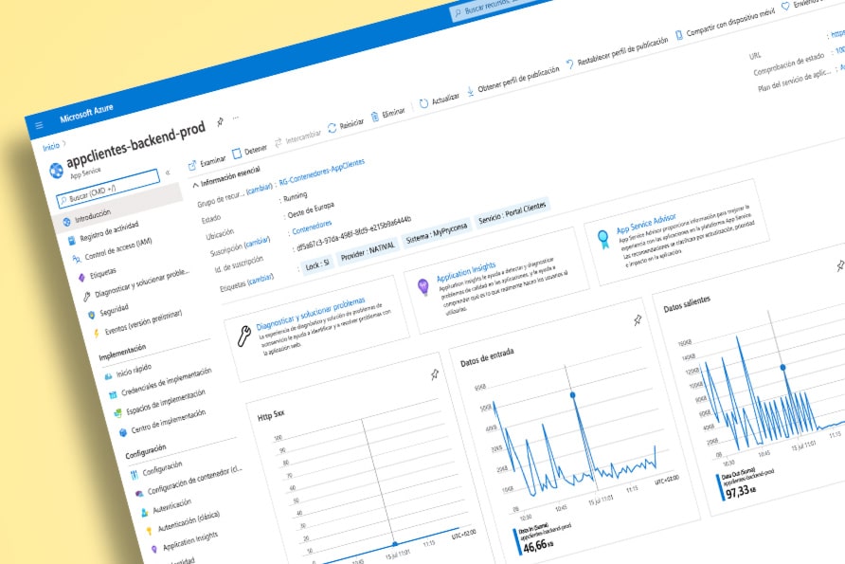The image size is (845, 564).
Task: Click the Http 5xx chart title
Action: tap(271, 414)
